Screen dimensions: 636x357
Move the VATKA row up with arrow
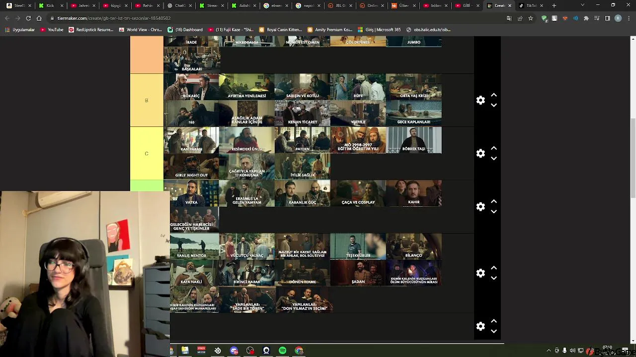494,201
